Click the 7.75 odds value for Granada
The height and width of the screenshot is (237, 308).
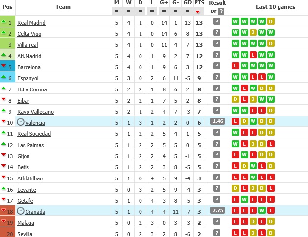tap(217, 211)
